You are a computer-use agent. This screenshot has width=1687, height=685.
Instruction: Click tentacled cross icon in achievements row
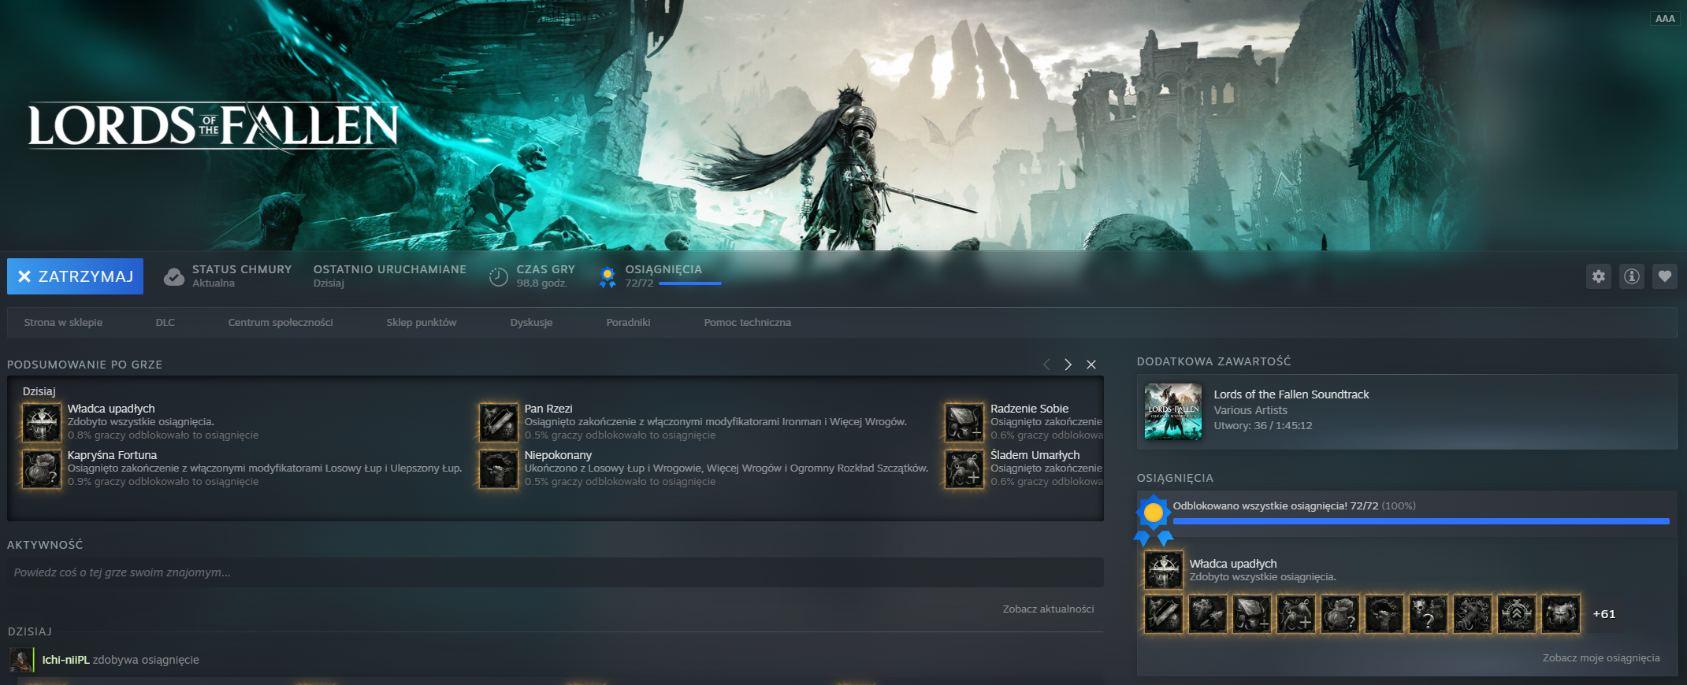tap(1472, 614)
